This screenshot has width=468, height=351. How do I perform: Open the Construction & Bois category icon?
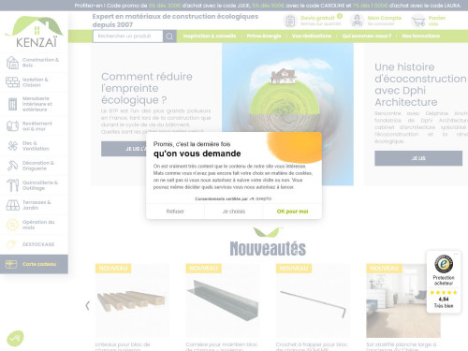click(x=12, y=63)
